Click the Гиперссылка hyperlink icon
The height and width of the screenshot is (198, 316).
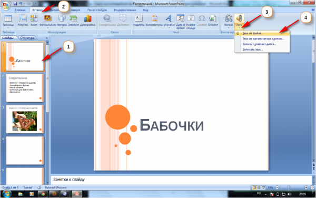point(107,18)
